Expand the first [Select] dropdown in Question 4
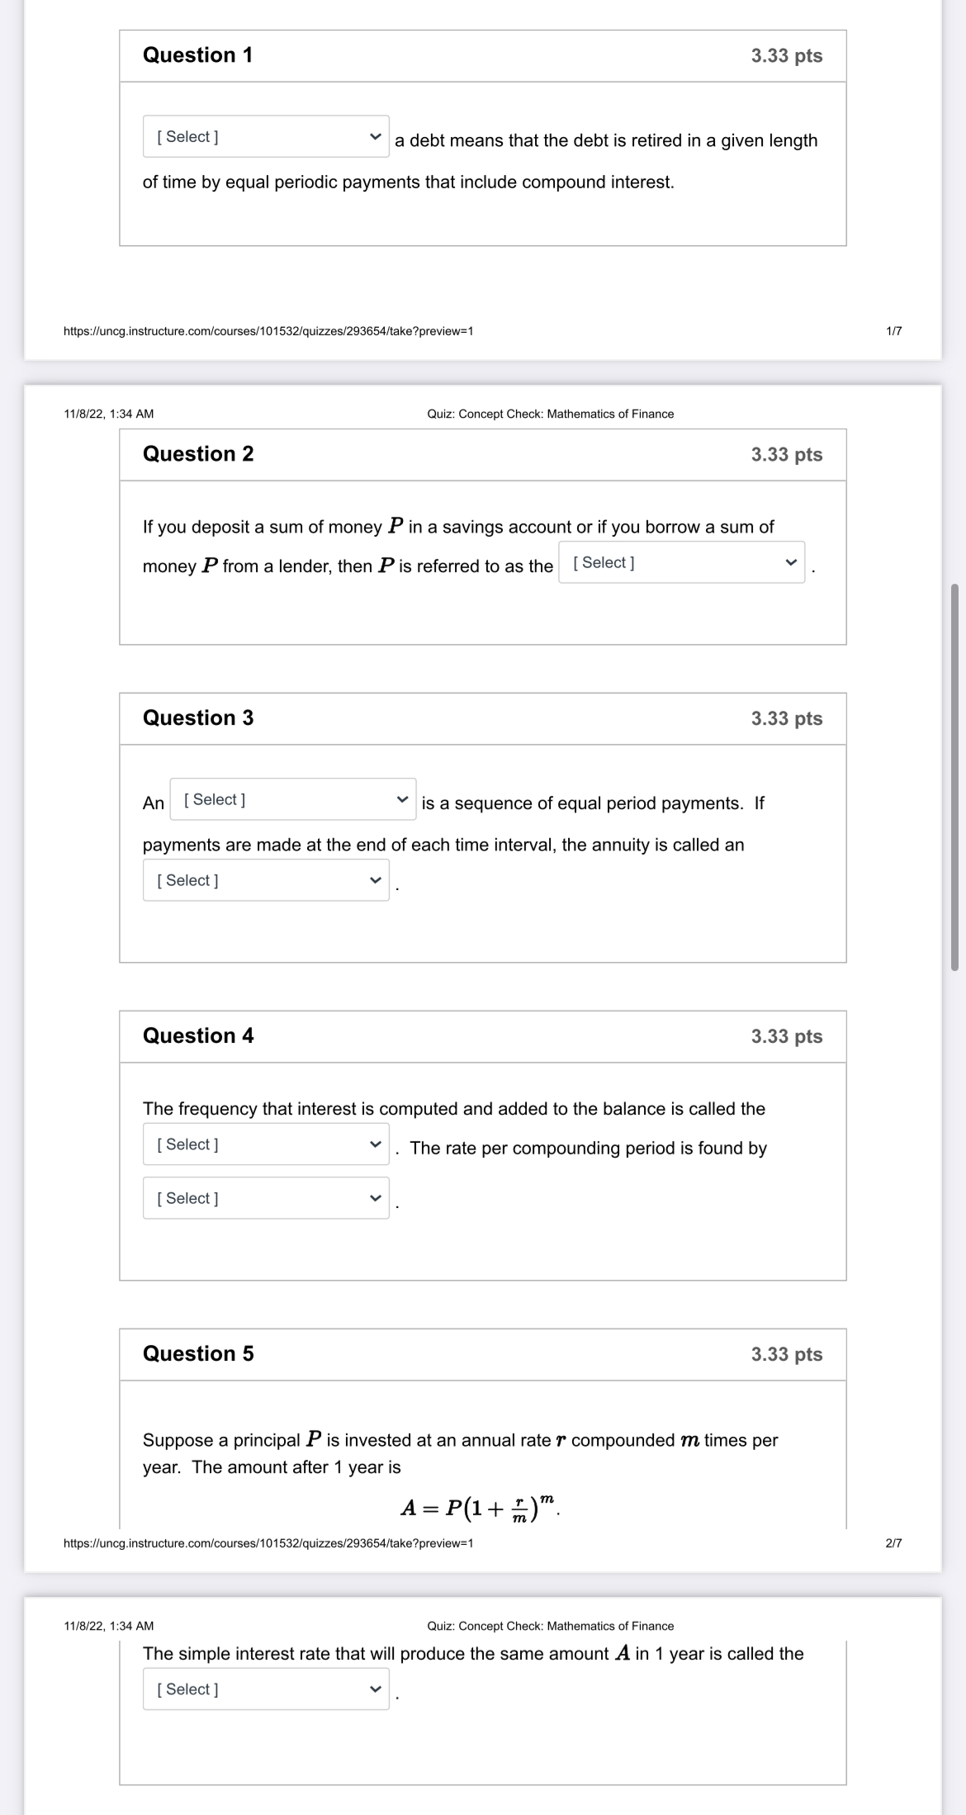Viewport: 966px width, 1815px height. [x=266, y=1145]
